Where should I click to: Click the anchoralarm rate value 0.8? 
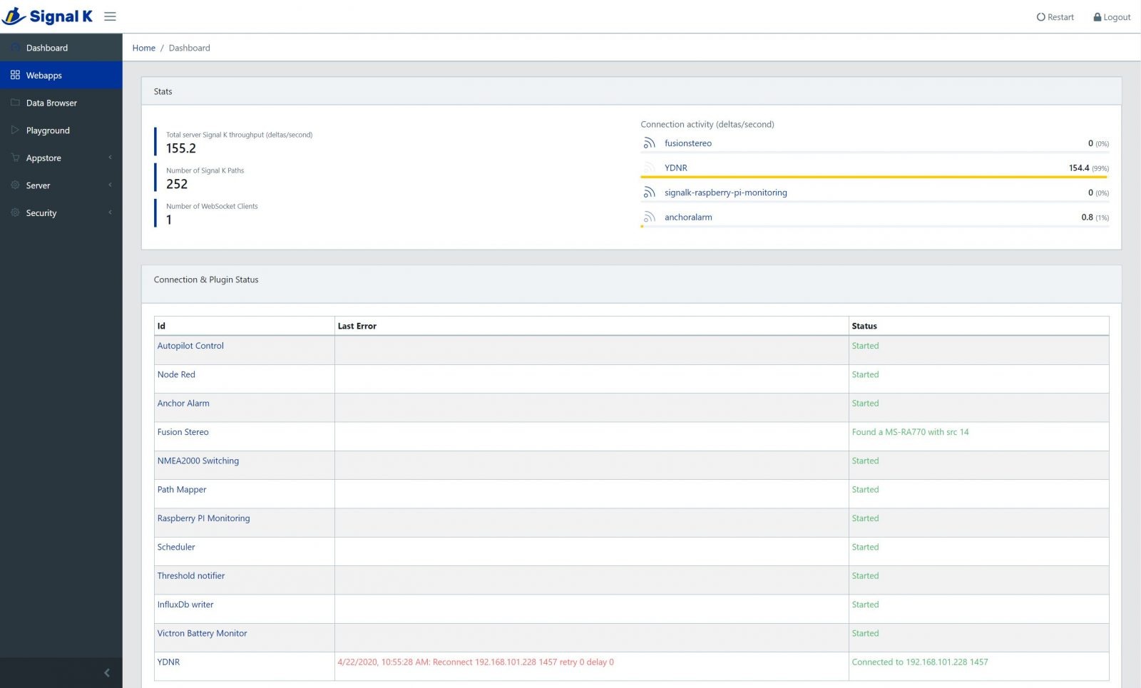click(x=1087, y=217)
